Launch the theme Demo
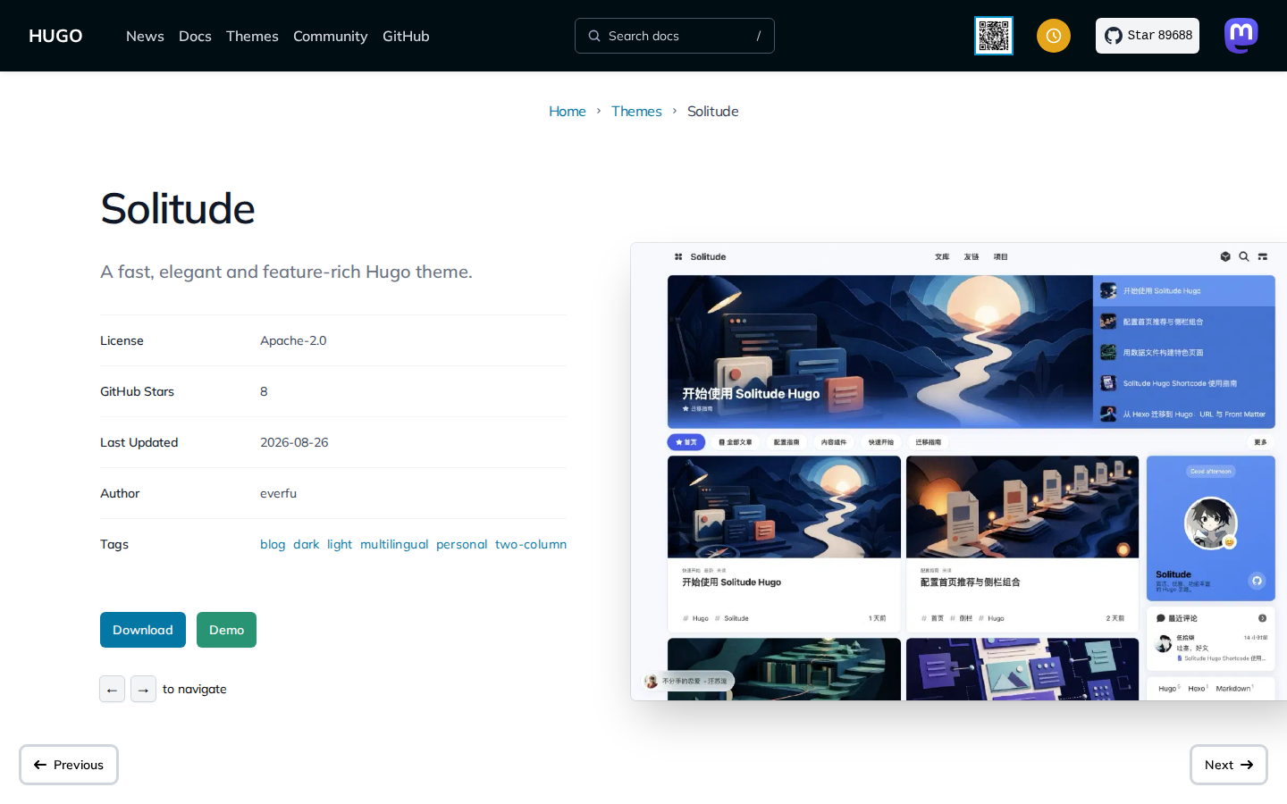The height and width of the screenshot is (804, 1287). (226, 630)
